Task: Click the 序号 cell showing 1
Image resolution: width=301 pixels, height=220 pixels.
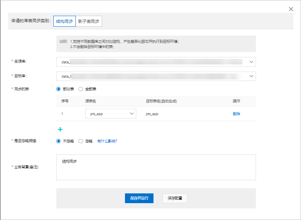Action: (x=62, y=114)
